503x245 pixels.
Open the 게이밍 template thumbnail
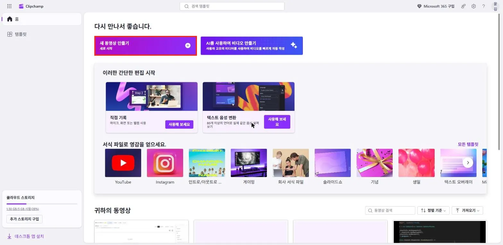[249, 163]
